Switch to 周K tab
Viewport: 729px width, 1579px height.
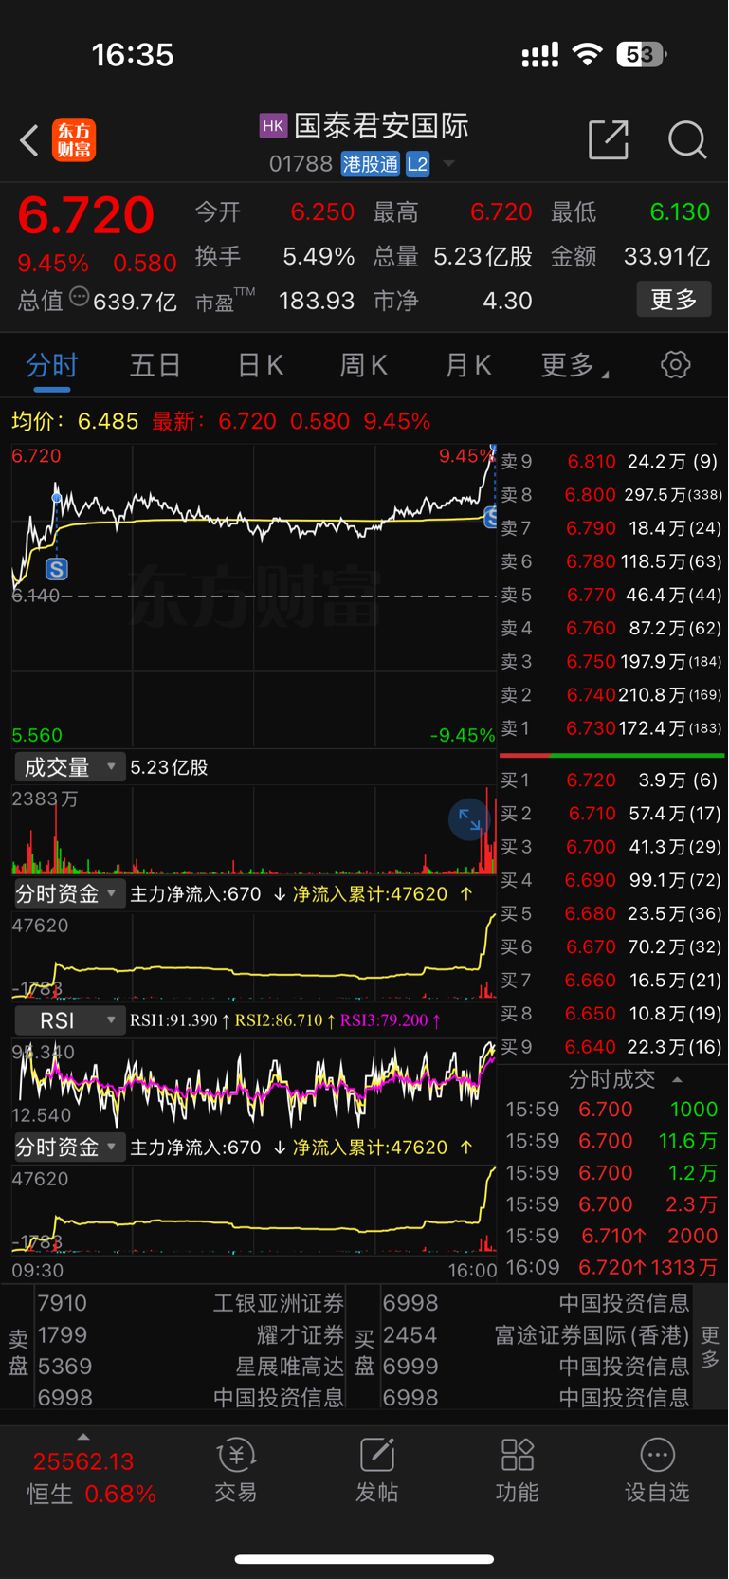point(364,365)
